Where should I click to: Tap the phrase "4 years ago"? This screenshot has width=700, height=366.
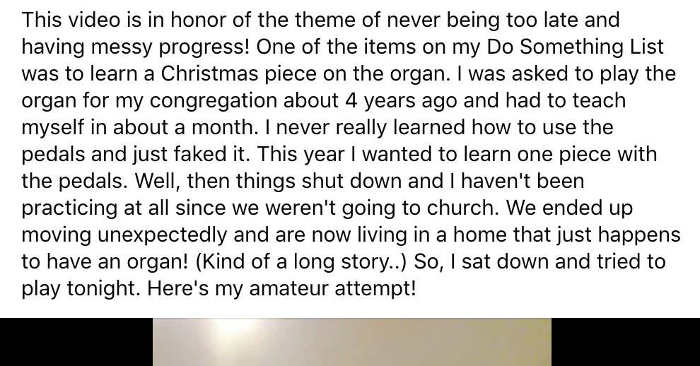tap(401, 101)
